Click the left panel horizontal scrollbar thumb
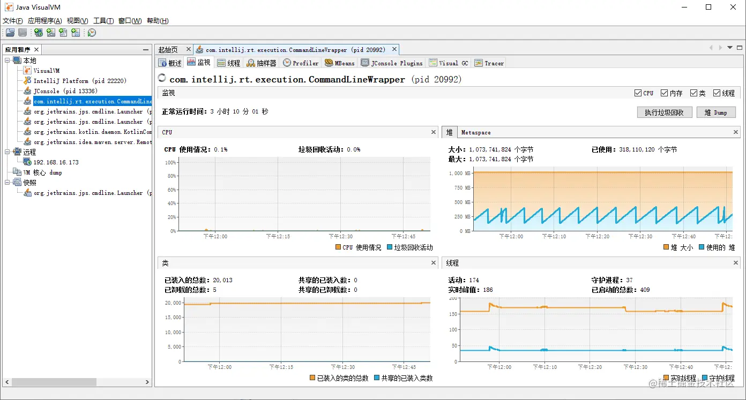This screenshot has height=400, width=746. click(x=54, y=382)
